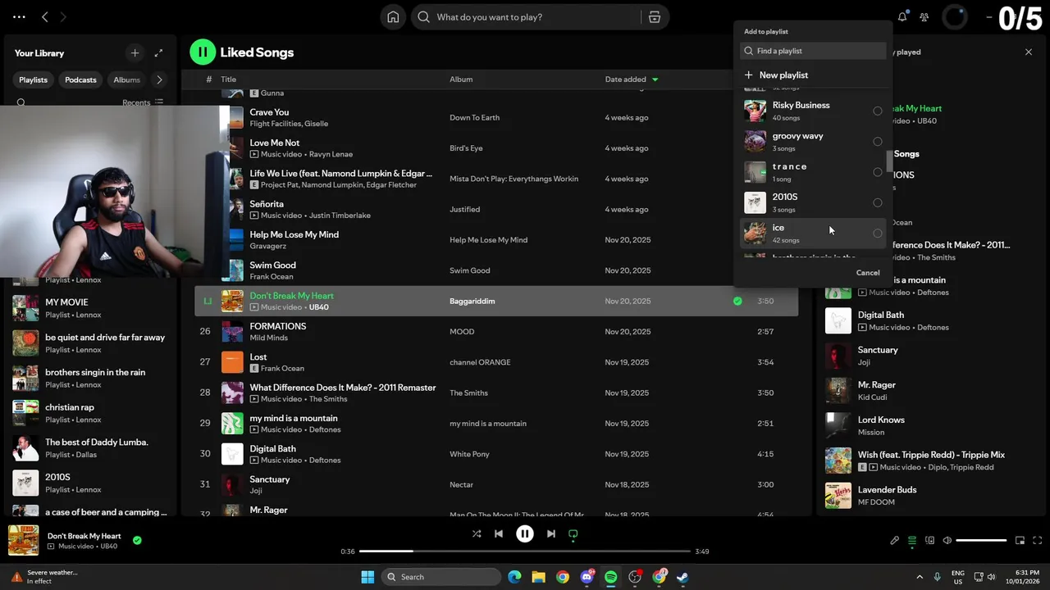Click the Add to playlist list scrollbar

[889, 161]
